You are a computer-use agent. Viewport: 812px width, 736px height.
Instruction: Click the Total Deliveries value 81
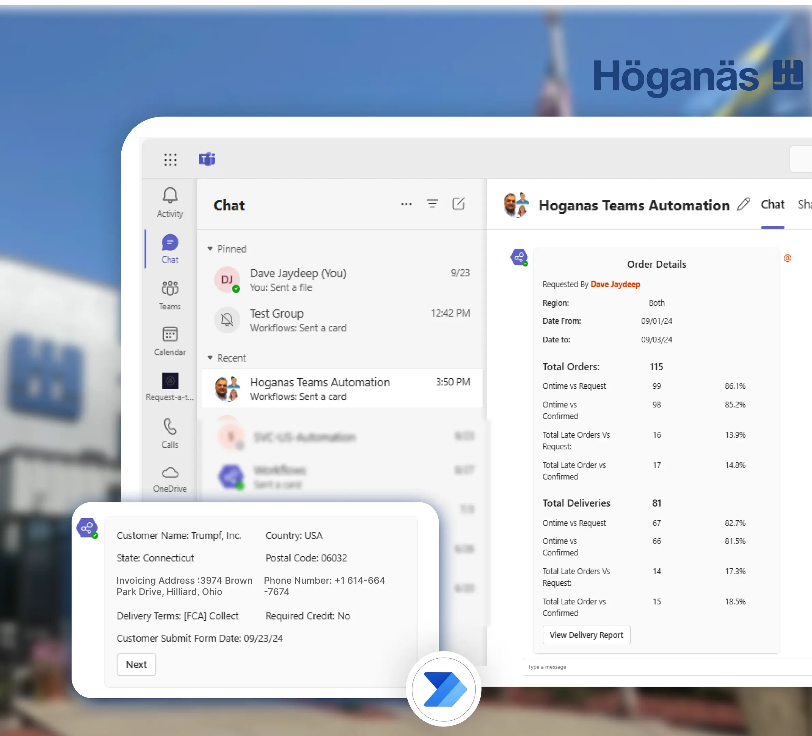(x=657, y=503)
